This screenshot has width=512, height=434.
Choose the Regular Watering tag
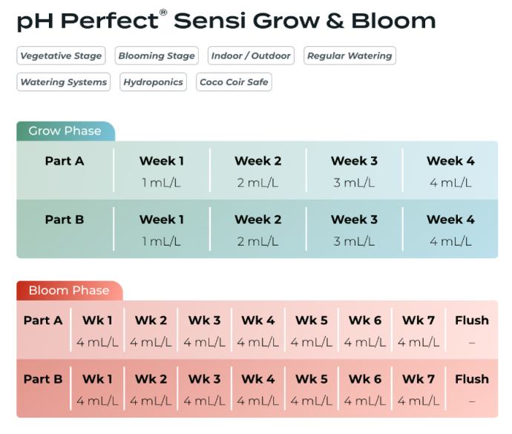(x=349, y=56)
